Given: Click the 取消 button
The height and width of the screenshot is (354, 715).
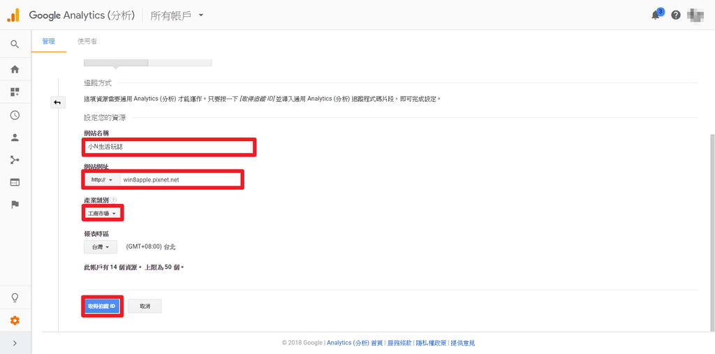Looking at the screenshot, I should pyautogui.click(x=145, y=306).
